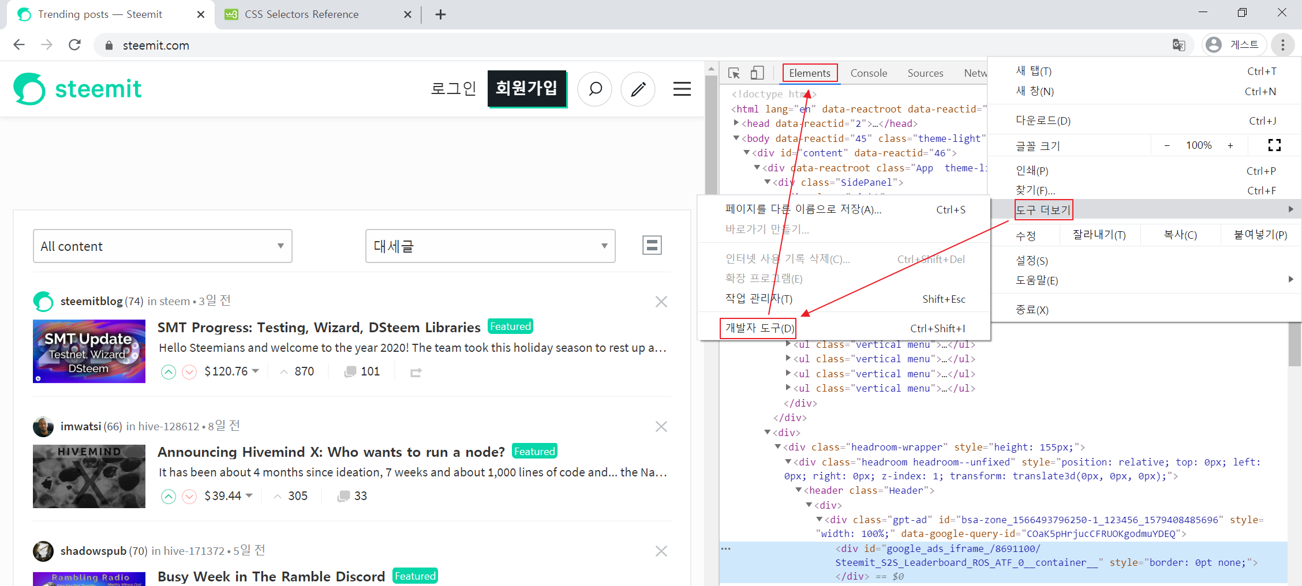Open the hamburger menu on Steemit header

point(682,89)
